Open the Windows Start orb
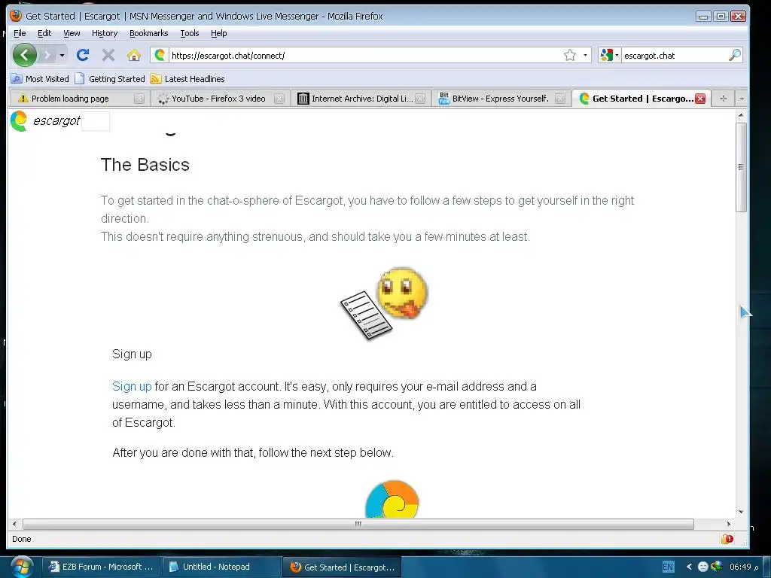 coord(22,567)
